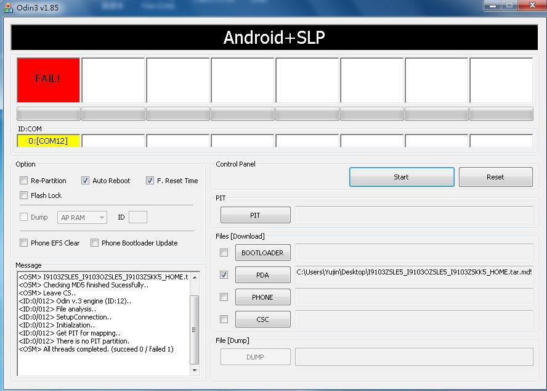Screen dimensions: 547x391
Task: Click the PDA file button
Action: pos(262,275)
